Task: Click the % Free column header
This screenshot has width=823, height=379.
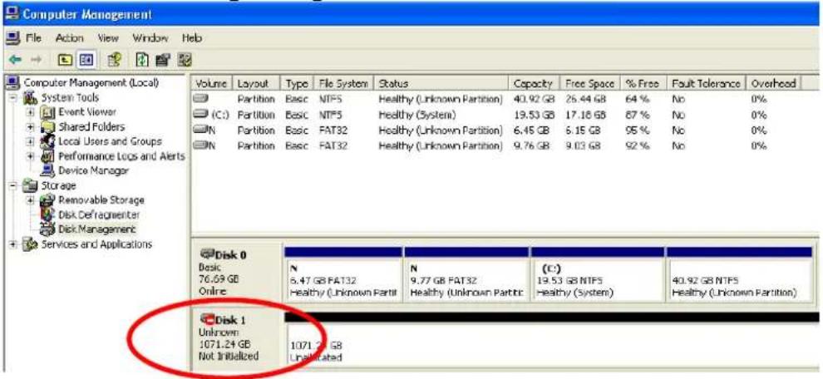Action: pyautogui.click(x=643, y=83)
